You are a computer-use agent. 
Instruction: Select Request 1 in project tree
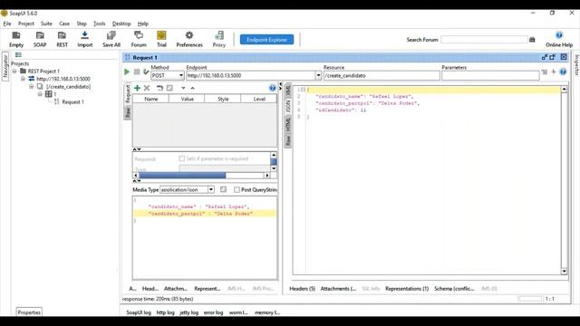(x=72, y=102)
